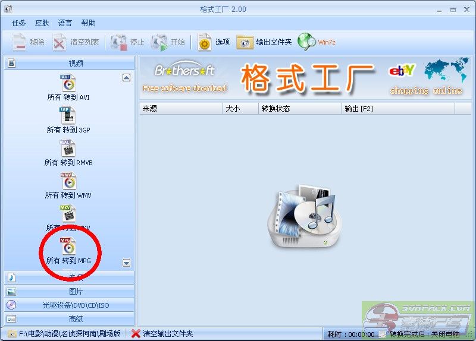
Task: Open the 皮肤 skin menu
Action: tap(42, 23)
